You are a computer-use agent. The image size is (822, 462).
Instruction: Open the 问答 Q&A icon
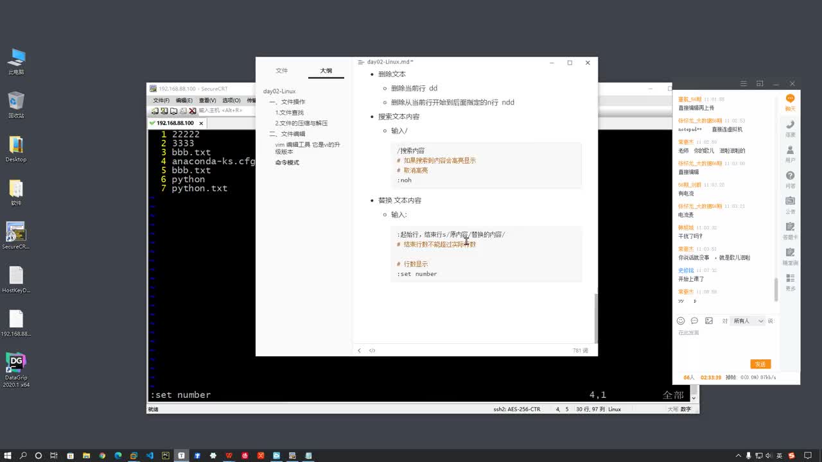coord(790,179)
